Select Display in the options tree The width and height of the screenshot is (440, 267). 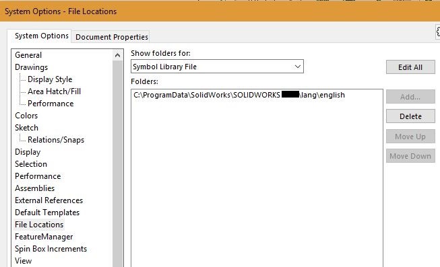(x=28, y=152)
